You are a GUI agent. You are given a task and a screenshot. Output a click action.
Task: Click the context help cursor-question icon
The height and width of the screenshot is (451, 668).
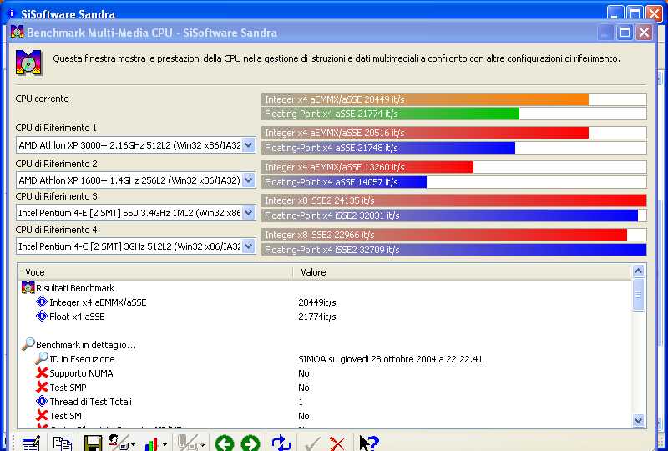point(368,443)
